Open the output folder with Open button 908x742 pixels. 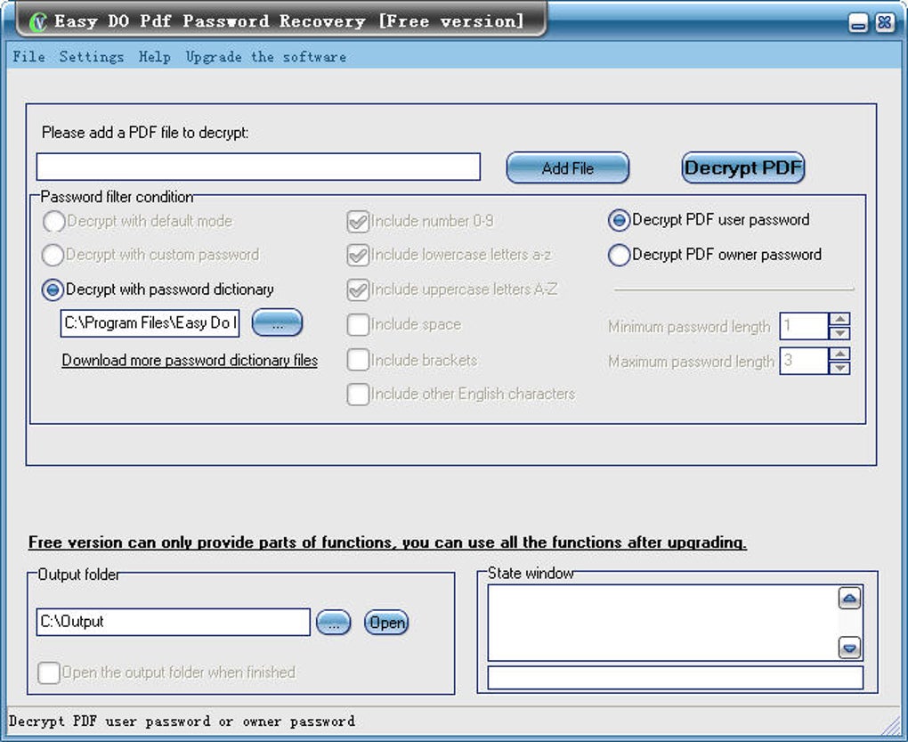point(386,623)
